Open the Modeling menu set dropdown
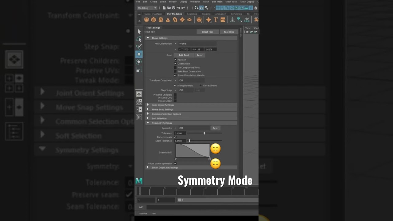Viewport: 393px width, 221px height. click(147, 8)
